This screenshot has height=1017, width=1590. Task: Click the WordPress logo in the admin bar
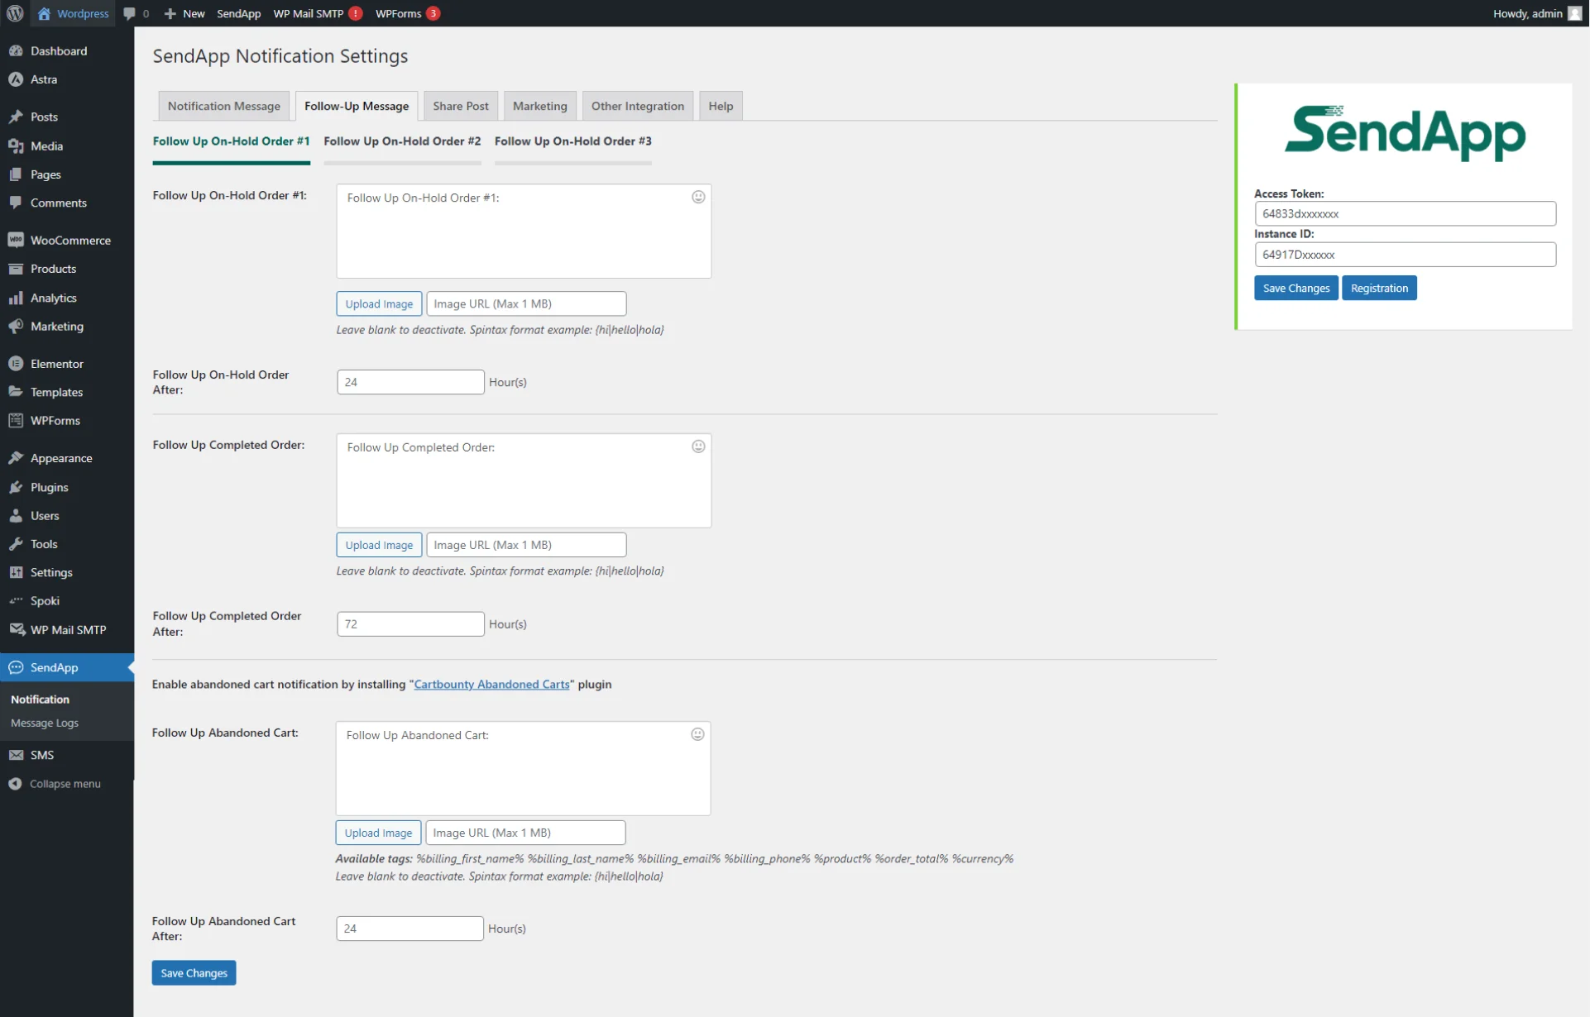click(x=14, y=13)
